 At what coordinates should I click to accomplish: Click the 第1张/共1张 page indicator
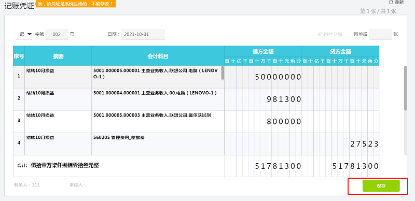click(378, 11)
